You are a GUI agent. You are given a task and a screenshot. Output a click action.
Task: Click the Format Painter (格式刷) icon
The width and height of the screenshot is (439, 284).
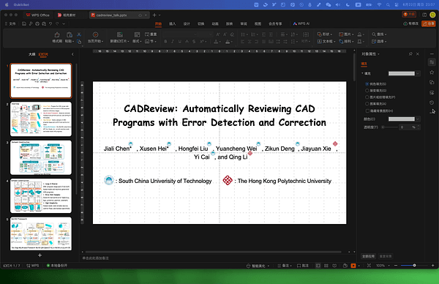[x=57, y=34]
